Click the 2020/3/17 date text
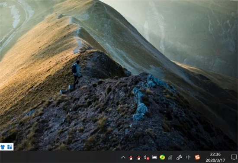This screenshot has width=238, height=163. coord(215,160)
